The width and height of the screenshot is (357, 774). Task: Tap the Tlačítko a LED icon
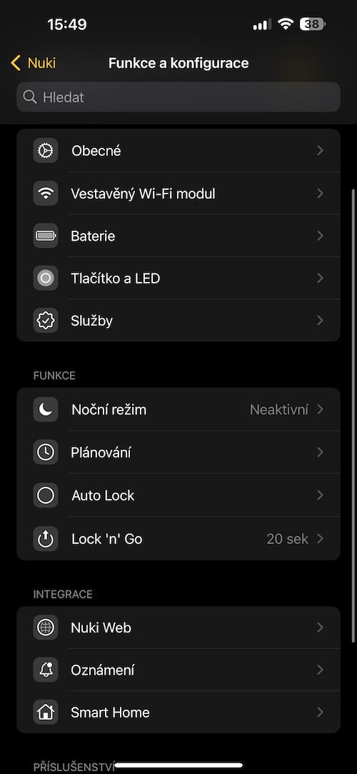(x=46, y=278)
